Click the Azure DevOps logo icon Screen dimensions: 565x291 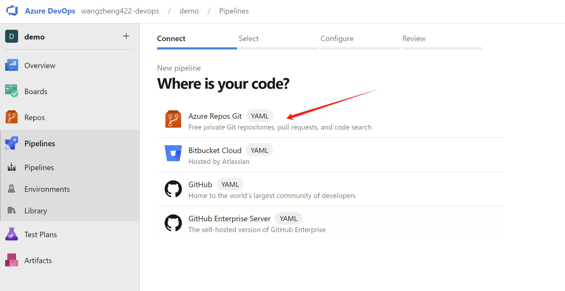tap(12, 11)
